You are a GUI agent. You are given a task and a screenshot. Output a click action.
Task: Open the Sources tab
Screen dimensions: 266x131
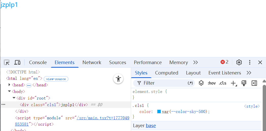(118, 62)
